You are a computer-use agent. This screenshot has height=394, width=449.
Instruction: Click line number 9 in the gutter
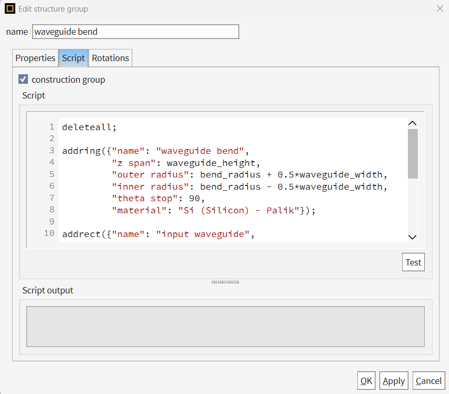point(52,221)
